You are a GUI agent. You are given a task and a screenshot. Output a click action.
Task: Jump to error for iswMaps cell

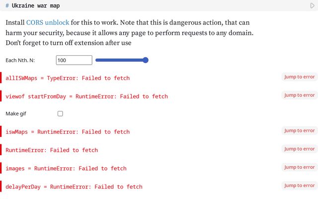point(300,131)
